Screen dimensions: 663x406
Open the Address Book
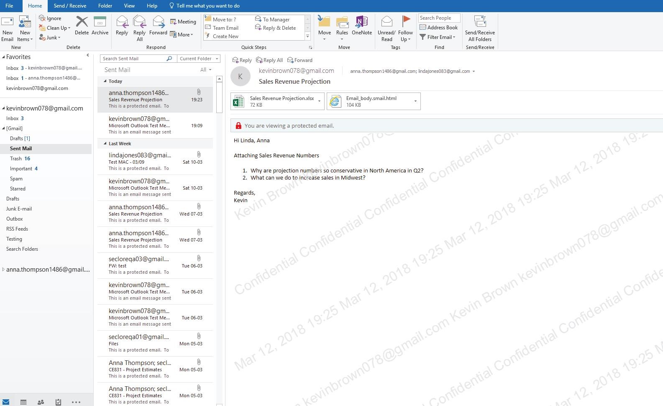[438, 28]
